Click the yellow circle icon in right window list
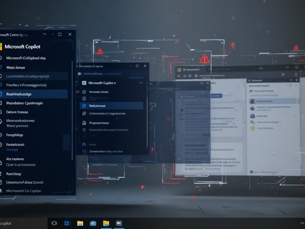The height and width of the screenshot is (229, 305). pos(252,128)
